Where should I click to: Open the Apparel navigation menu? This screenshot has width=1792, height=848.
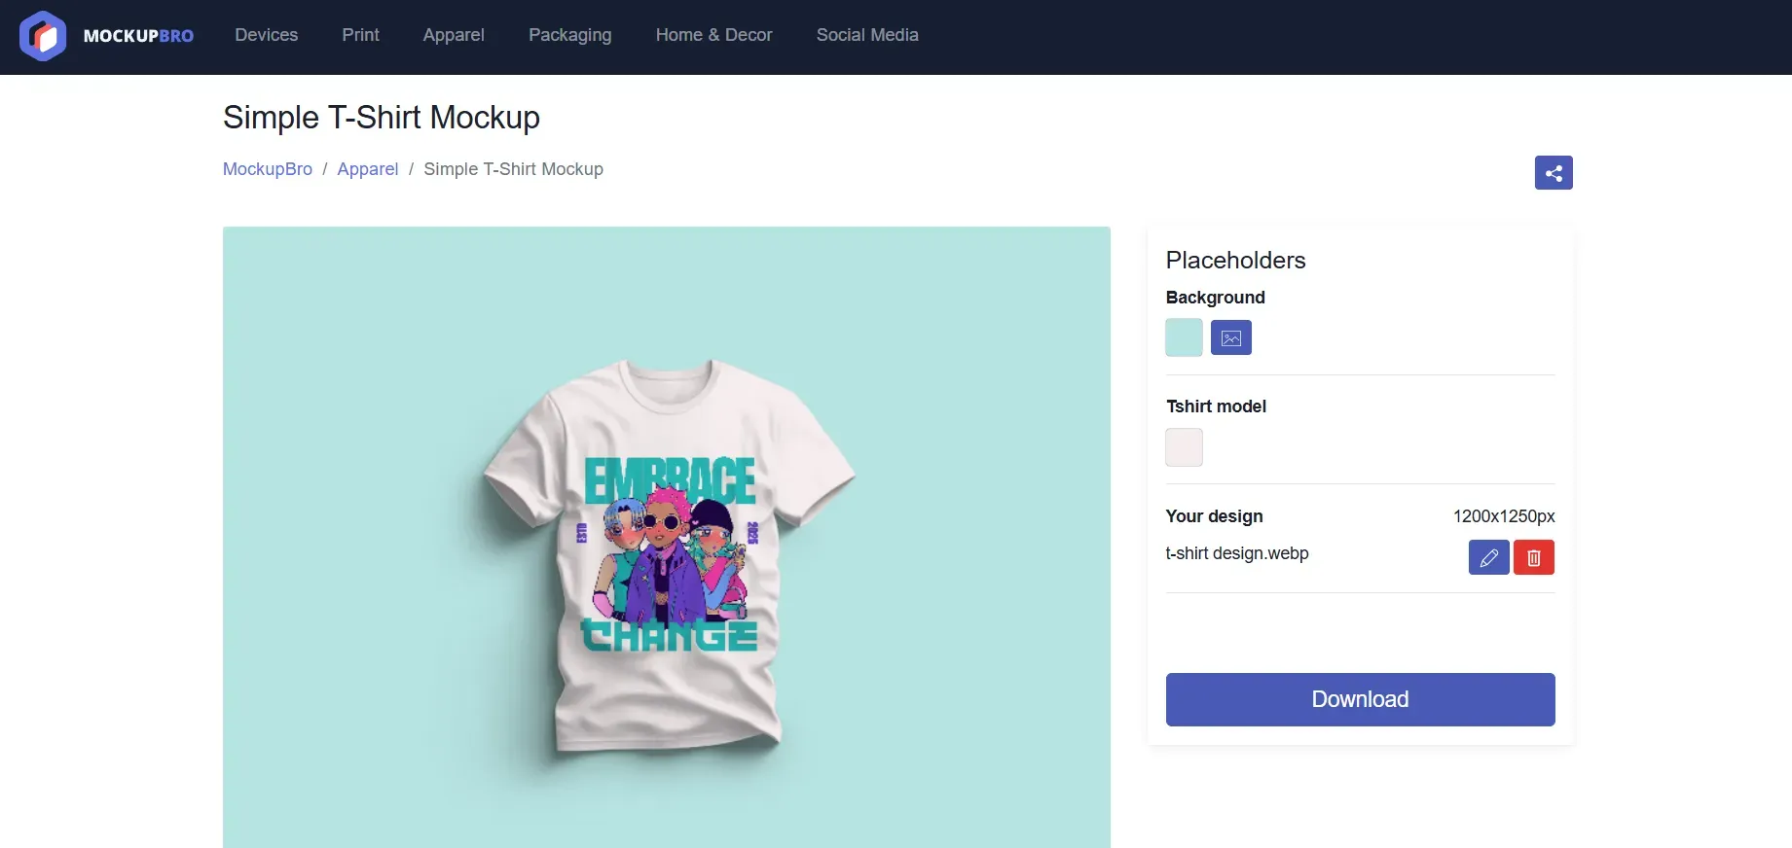[x=454, y=35]
